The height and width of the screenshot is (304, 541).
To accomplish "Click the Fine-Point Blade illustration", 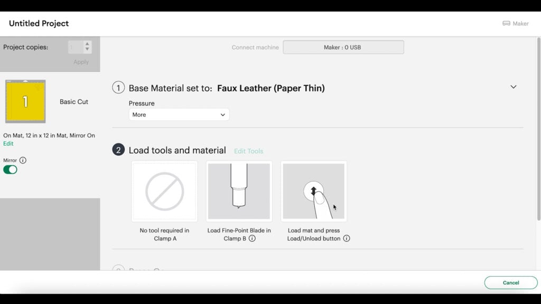I will (239, 191).
